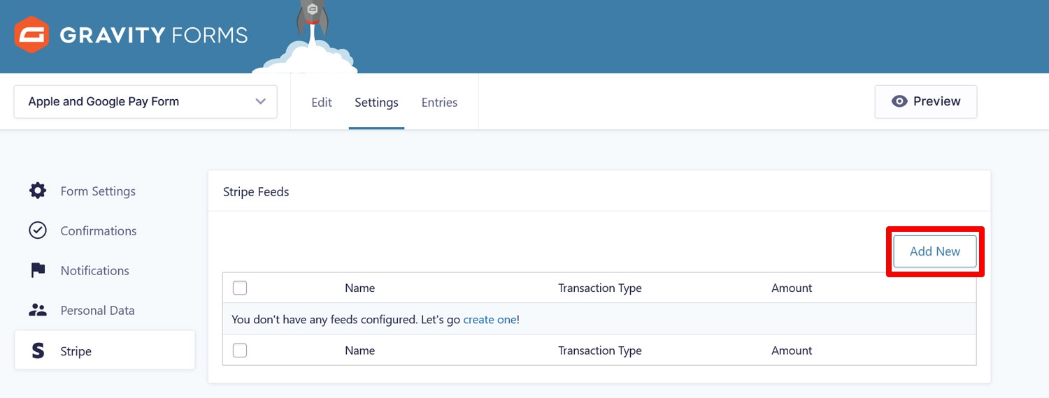The image size is (1049, 398).
Task: Sort by Name column in table header
Action: point(360,288)
